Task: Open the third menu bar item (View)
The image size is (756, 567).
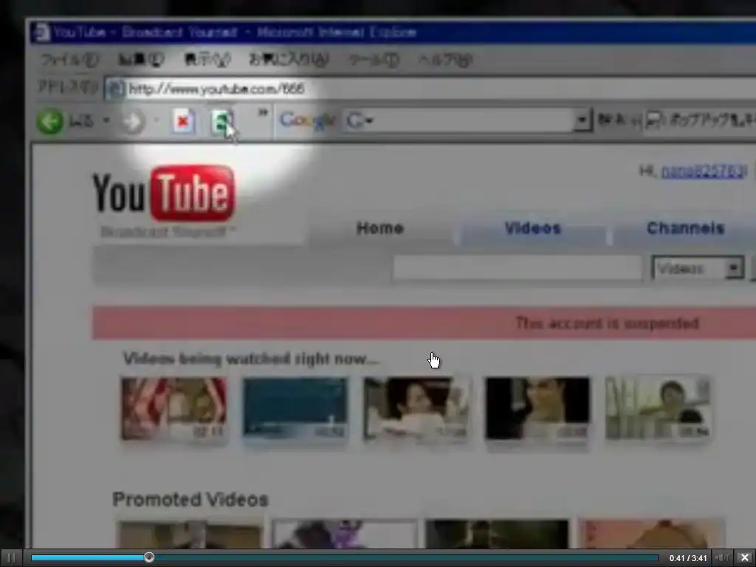Action: 207,59
